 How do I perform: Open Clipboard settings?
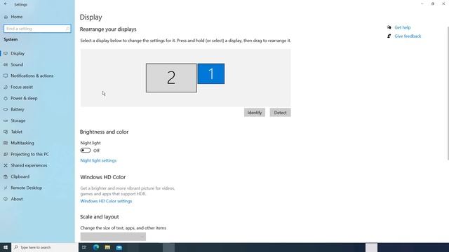click(x=20, y=176)
